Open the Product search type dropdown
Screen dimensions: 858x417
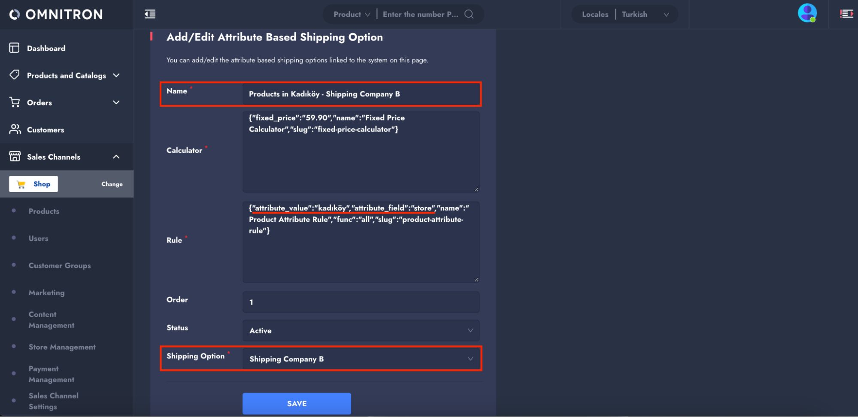coord(352,14)
